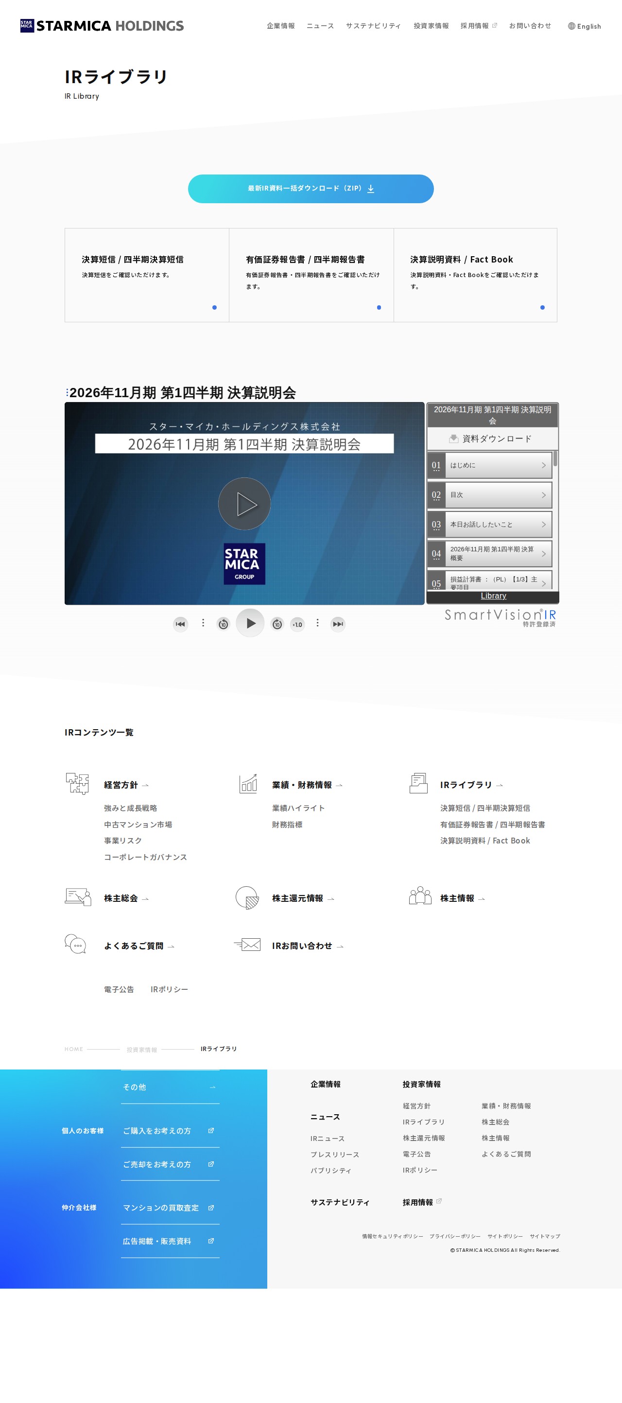The width and height of the screenshot is (622, 1403).
Task: Open 業績ハイライト link
Action: click(x=298, y=808)
